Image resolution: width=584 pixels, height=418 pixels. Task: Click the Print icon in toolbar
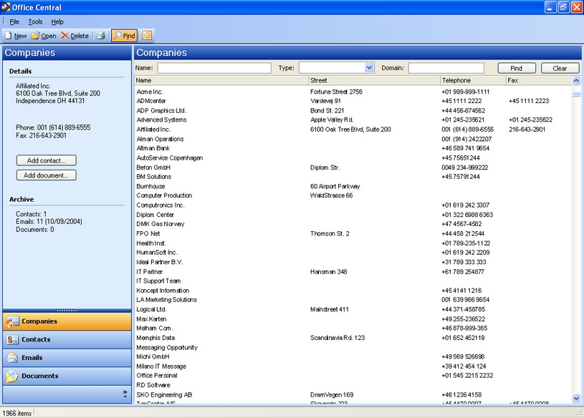(x=100, y=36)
